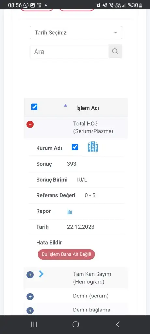The height and width of the screenshot is (334, 150).
Task: Click the sort arrow next to İşlem Adı
Action: click(66, 105)
